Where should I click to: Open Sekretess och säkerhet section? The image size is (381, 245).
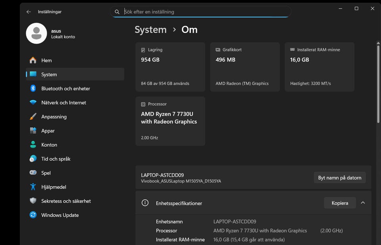point(66,201)
